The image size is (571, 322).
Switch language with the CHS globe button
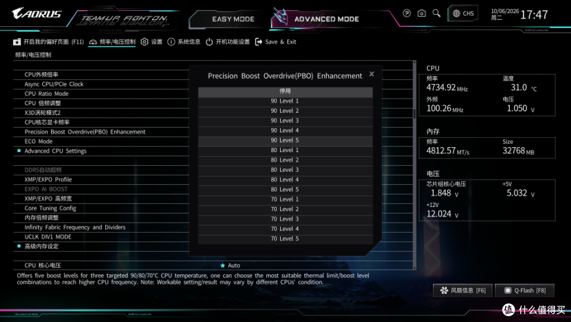(x=463, y=13)
